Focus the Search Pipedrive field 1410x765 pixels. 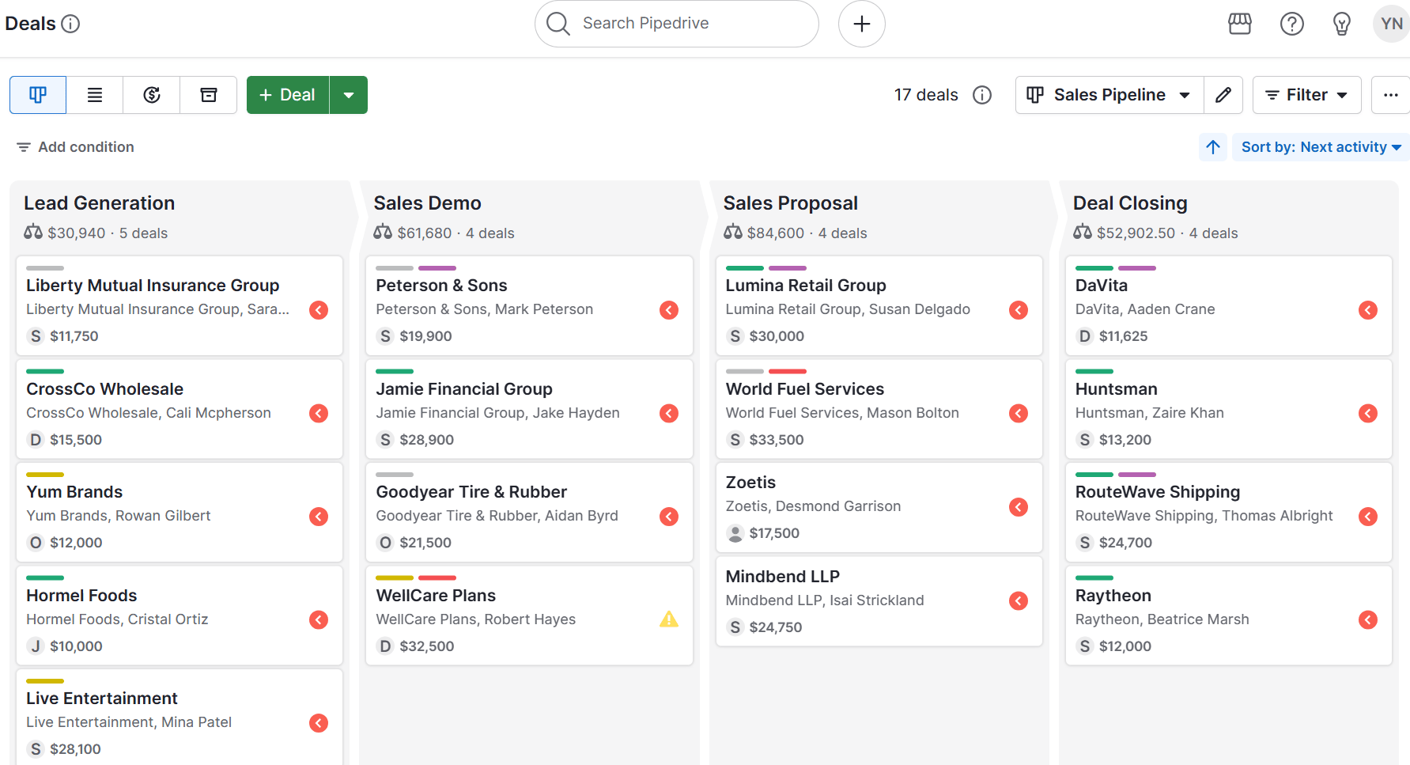(677, 24)
